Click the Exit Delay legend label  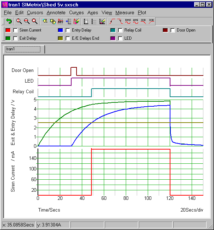click(28, 38)
